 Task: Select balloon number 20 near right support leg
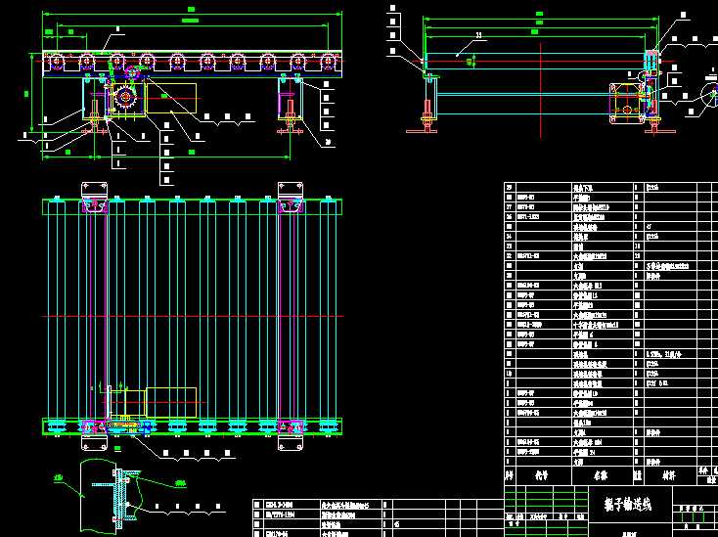328,143
